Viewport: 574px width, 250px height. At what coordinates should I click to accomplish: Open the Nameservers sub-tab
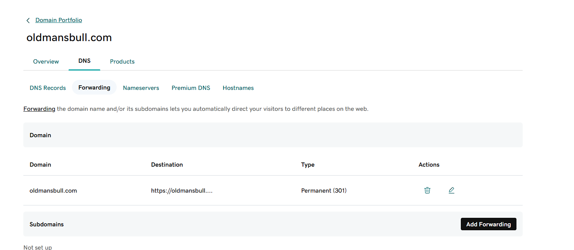(x=141, y=88)
